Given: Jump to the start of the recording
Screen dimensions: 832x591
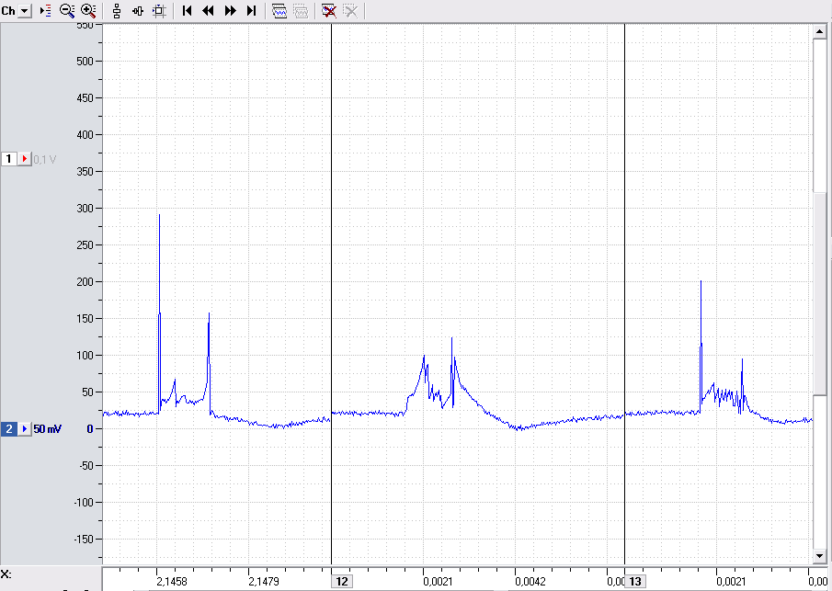Looking at the screenshot, I should [x=187, y=11].
